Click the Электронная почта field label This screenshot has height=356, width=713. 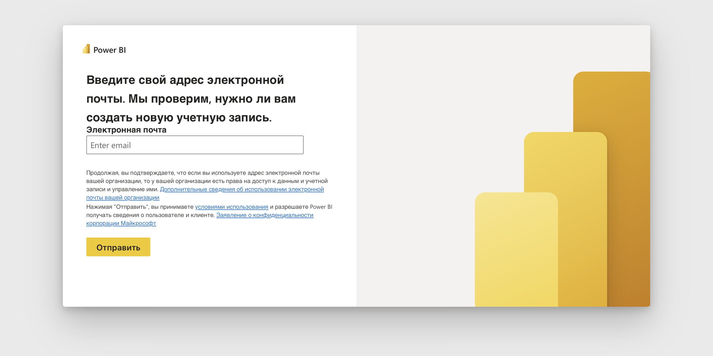(x=126, y=130)
